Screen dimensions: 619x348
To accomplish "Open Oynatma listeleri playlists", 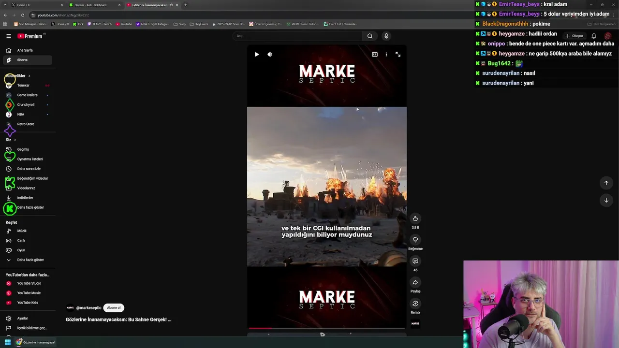I will pos(27,159).
